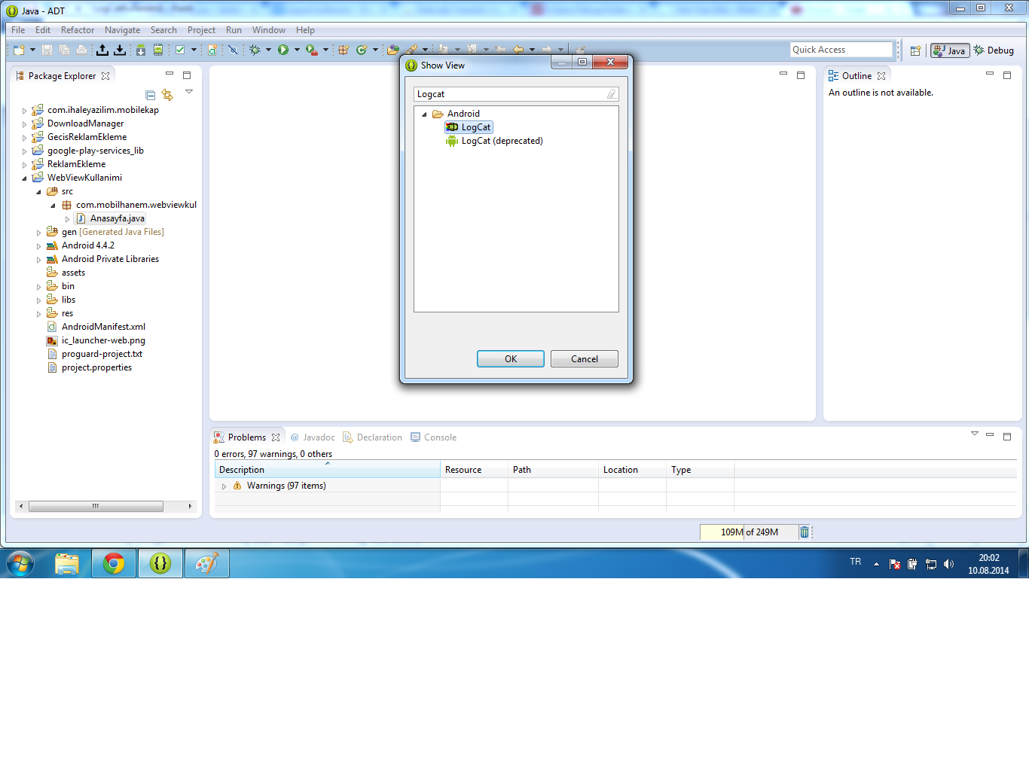1029x771 pixels.
Task: Click Collapse All in Package Explorer
Action: [x=151, y=95]
